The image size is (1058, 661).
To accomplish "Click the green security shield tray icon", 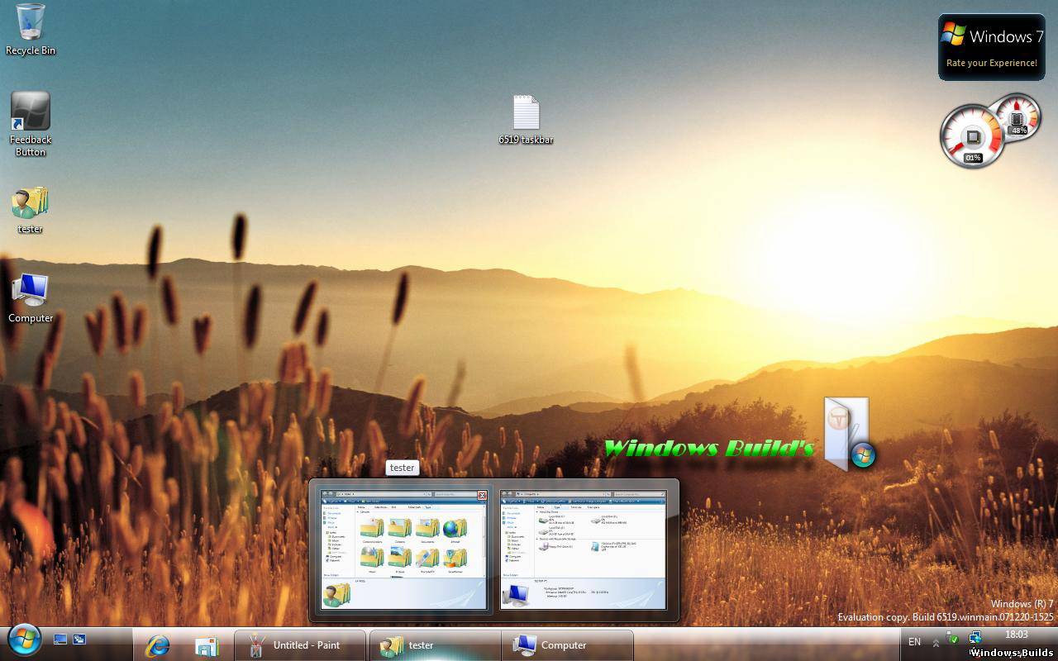I will [x=953, y=639].
